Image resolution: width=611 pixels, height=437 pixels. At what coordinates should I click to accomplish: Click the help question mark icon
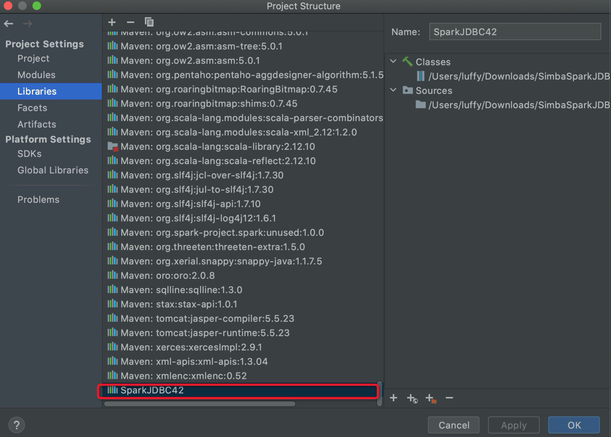(x=17, y=425)
